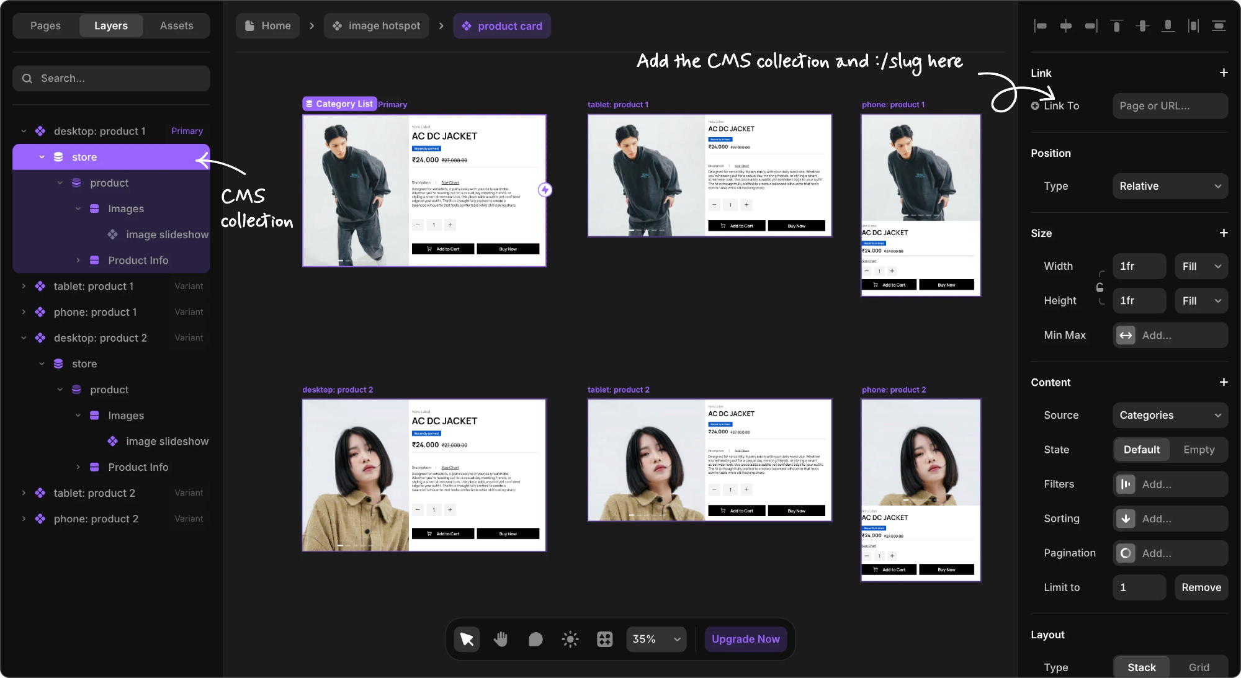Click align left icon in alignment bar
The height and width of the screenshot is (678, 1241).
pos(1041,26)
